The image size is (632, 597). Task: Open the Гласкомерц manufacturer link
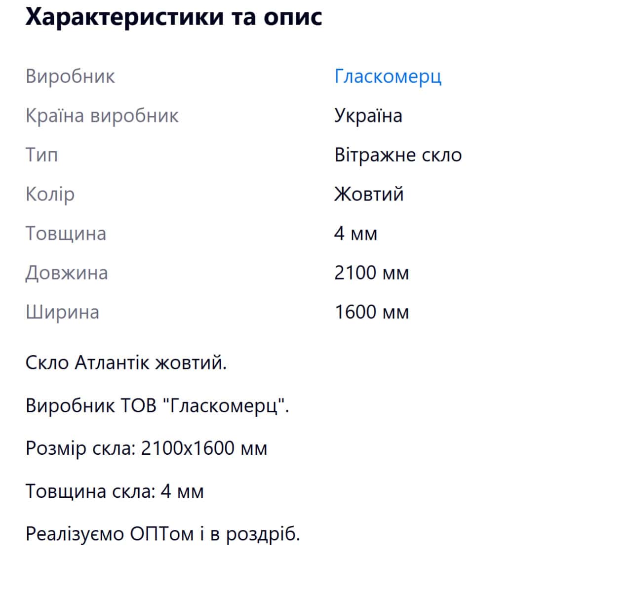click(x=388, y=77)
